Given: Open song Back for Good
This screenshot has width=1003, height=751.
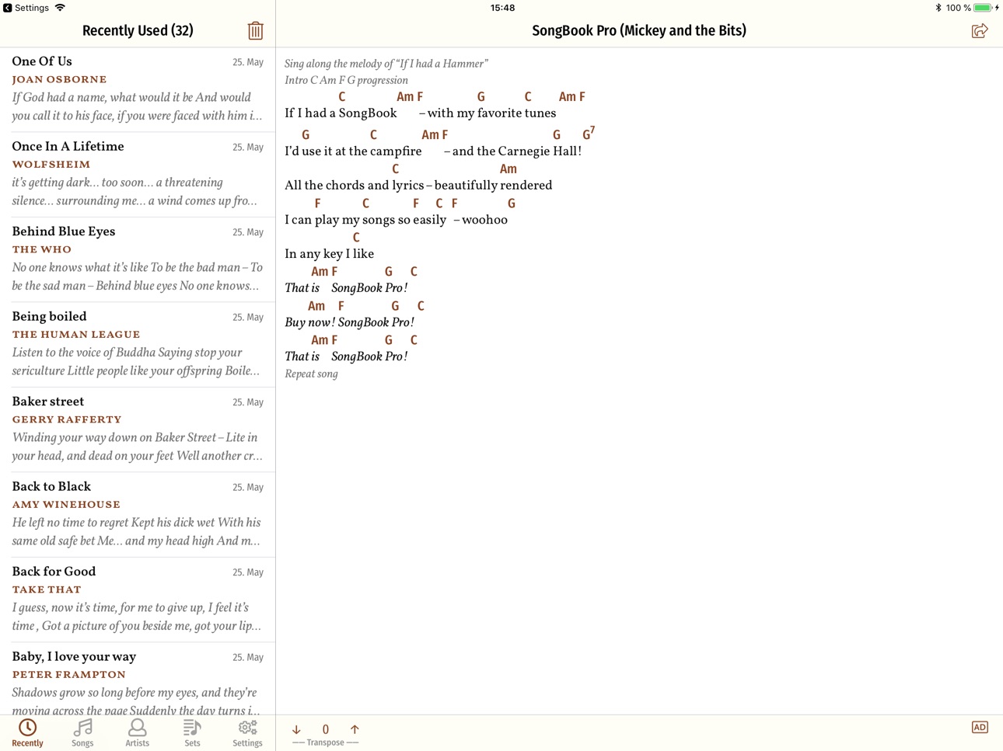Looking at the screenshot, I should pos(138,600).
